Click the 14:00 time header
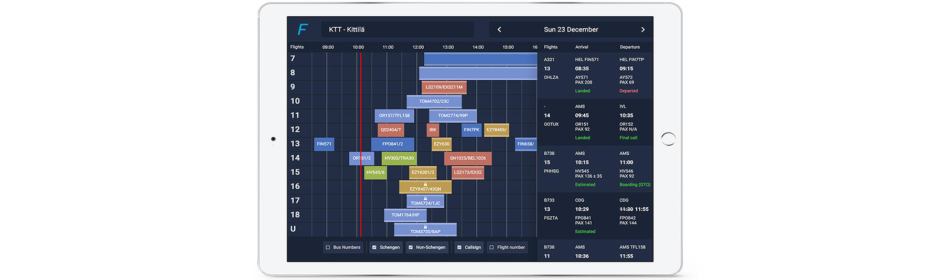 (478, 47)
